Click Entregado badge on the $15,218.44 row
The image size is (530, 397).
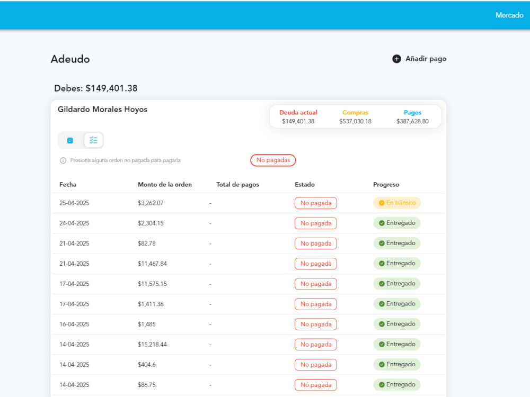[397, 345]
